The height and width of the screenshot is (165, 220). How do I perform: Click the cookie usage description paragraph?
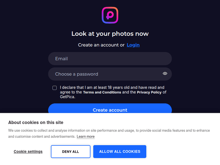109,130
